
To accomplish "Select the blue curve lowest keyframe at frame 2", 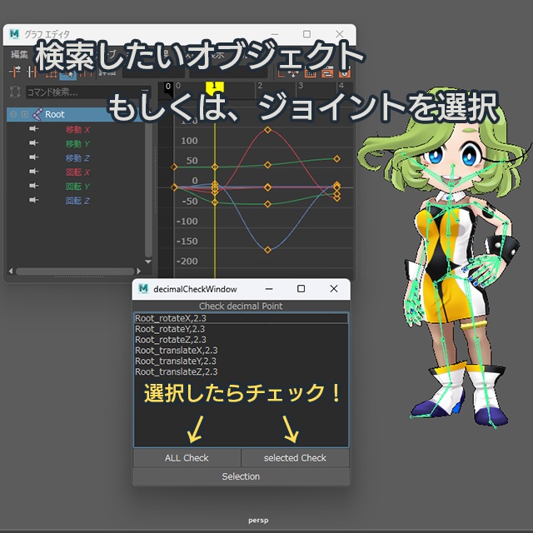I will [x=268, y=250].
